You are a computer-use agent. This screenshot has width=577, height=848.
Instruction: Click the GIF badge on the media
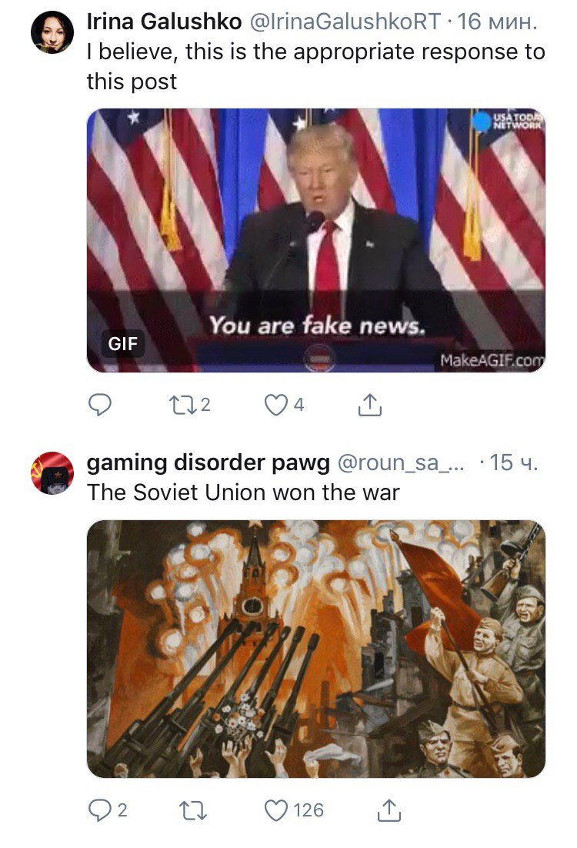[x=123, y=343]
